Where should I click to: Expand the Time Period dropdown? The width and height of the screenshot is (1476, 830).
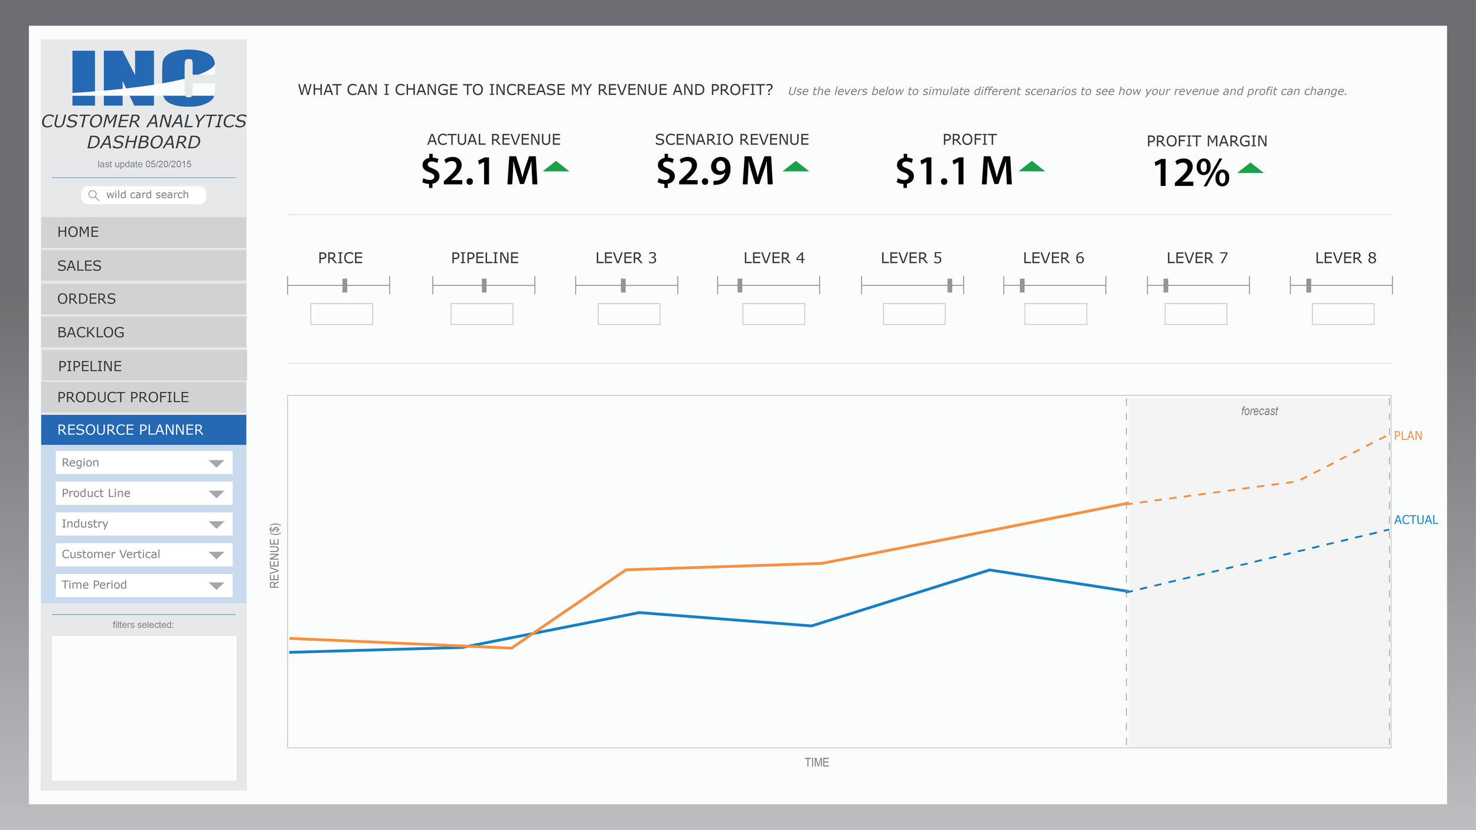[144, 586]
